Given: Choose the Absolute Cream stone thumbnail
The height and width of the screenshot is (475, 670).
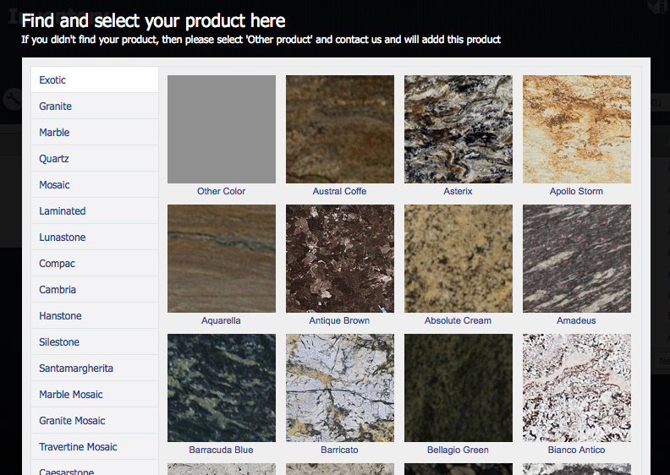Looking at the screenshot, I should coord(458,259).
